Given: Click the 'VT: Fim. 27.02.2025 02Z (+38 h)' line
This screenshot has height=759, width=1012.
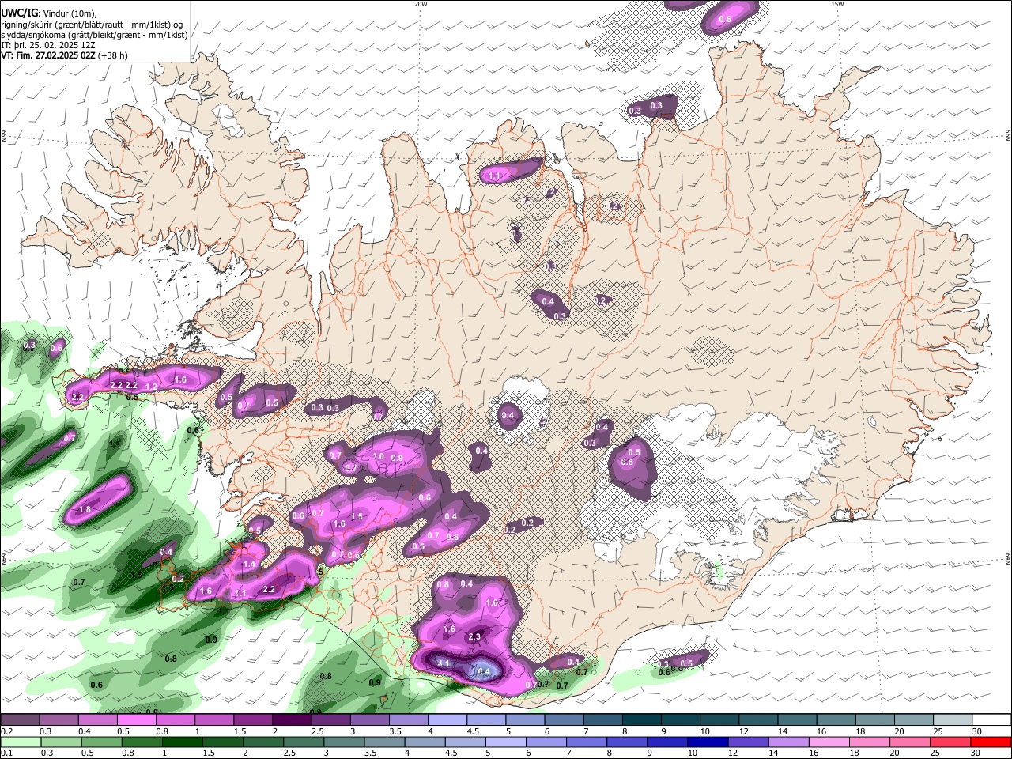Looking at the screenshot, I should [64, 56].
